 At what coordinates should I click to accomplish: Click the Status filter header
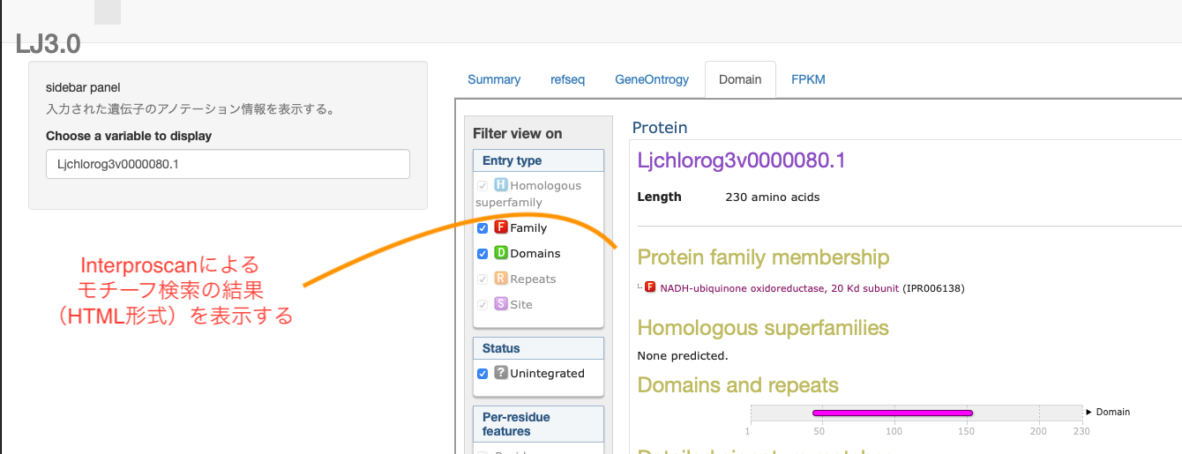click(538, 348)
